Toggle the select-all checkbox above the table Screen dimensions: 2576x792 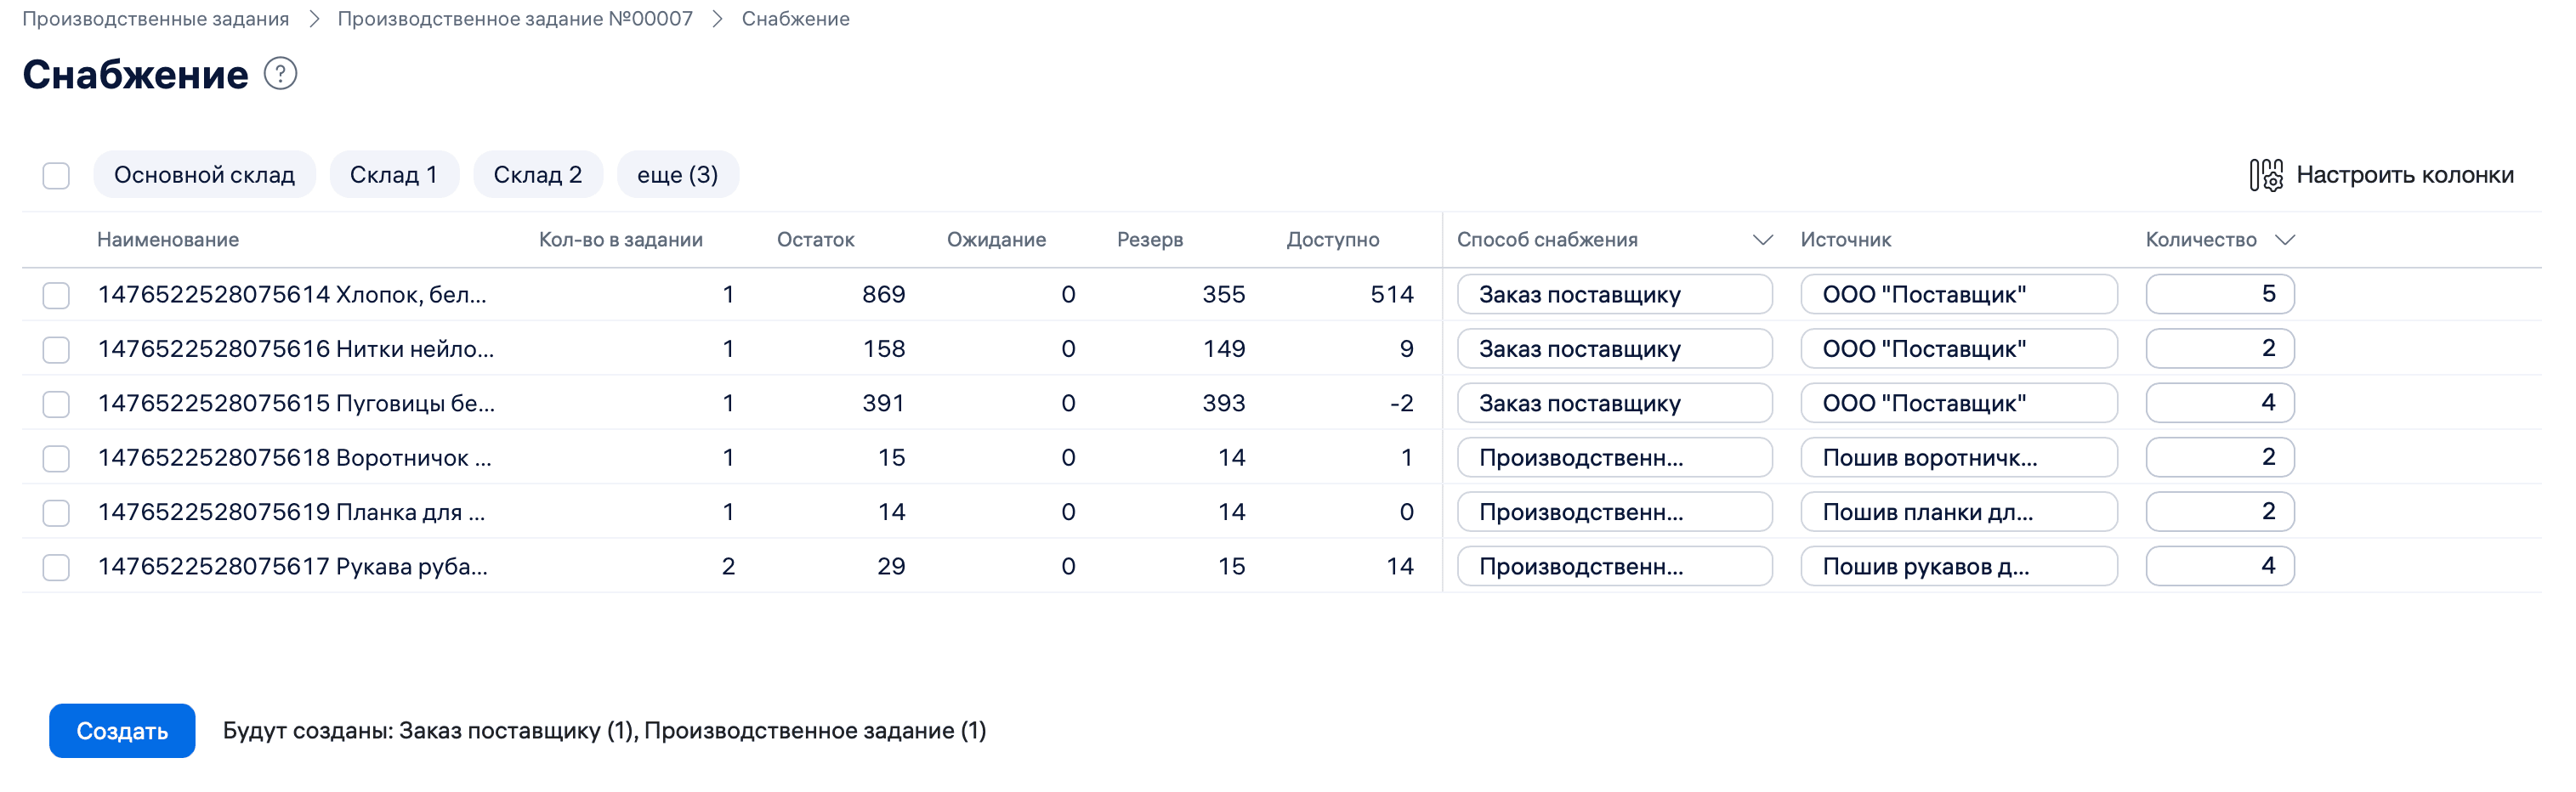pos(56,176)
